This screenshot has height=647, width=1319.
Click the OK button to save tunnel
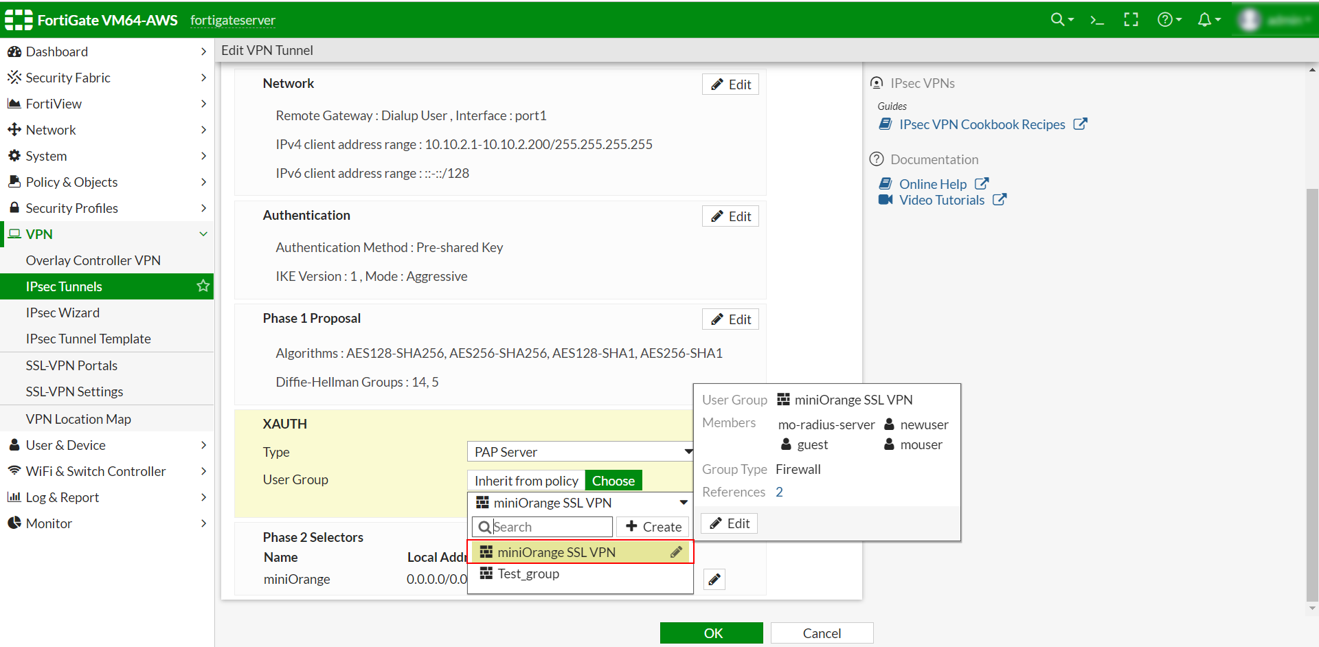tap(711, 633)
